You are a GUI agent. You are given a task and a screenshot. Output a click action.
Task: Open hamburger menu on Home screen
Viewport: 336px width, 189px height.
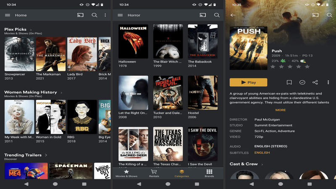click(x=7, y=15)
